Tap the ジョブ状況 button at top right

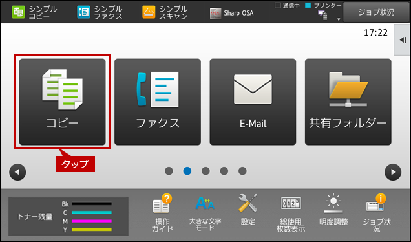coord(376,12)
